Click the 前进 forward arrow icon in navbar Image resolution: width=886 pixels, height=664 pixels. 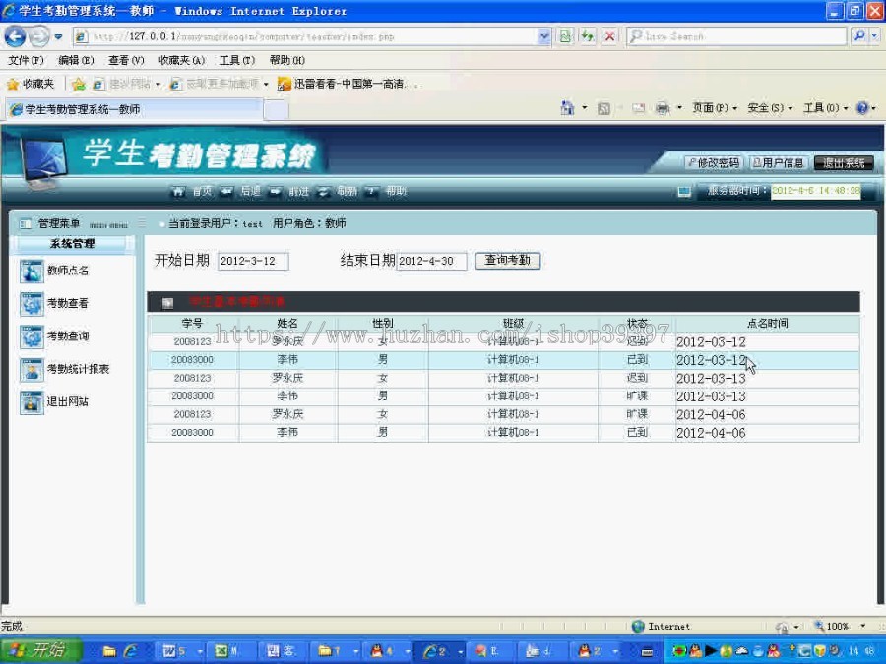276,192
